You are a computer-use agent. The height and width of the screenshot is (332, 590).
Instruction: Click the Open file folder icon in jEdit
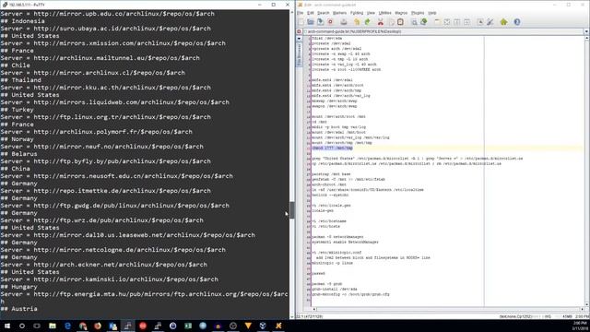(x=311, y=22)
